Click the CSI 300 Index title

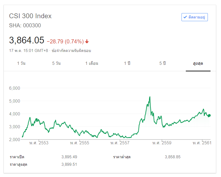click(30, 16)
